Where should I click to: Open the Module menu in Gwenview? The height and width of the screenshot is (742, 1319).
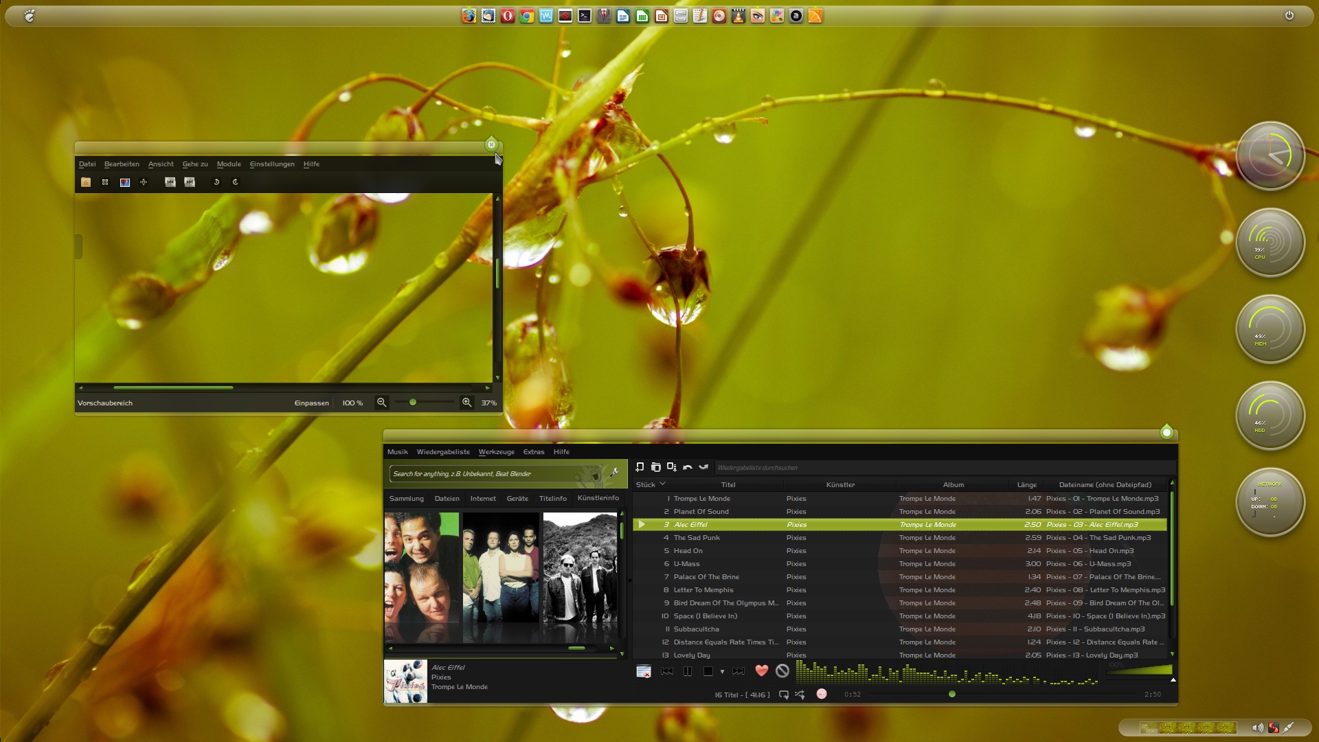pyautogui.click(x=229, y=164)
